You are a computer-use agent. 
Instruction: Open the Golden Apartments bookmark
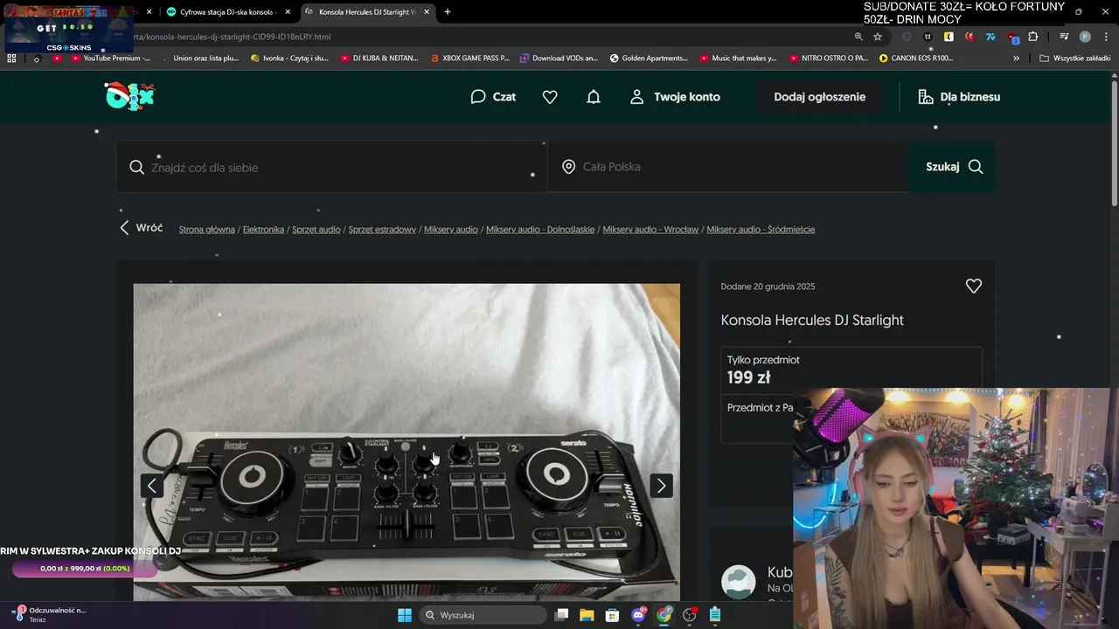tap(650, 59)
